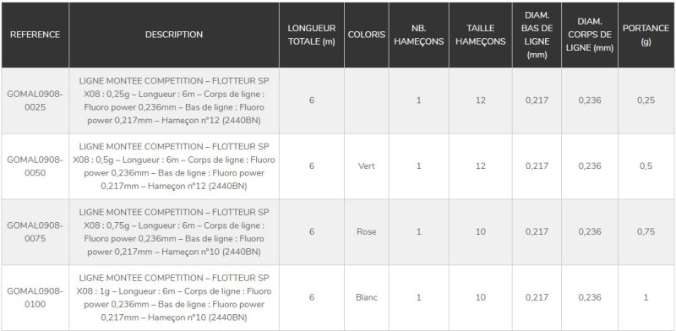Screen dimensions: 676x331
Task: Click the REFERENCE column header
Action: pos(35,35)
